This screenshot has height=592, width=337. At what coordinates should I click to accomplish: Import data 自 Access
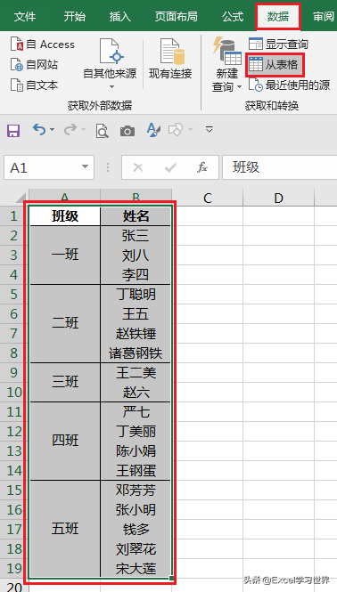[43, 45]
